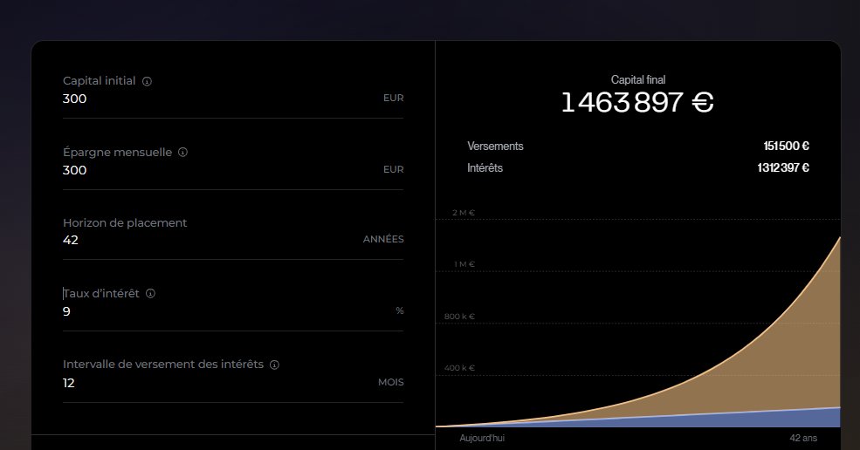Click the 1 M € axis label
This screenshot has width=860, height=450.
point(464,264)
